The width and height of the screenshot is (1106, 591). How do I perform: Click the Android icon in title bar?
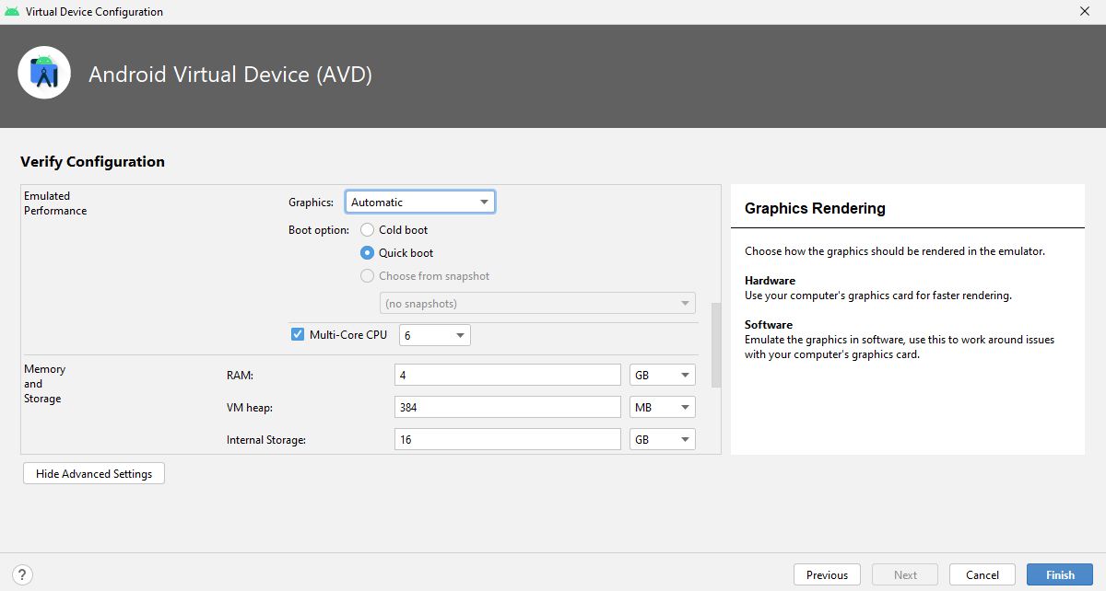tap(13, 12)
